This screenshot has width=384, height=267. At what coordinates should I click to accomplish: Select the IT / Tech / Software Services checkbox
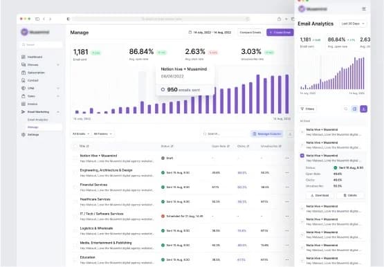pos(75,217)
